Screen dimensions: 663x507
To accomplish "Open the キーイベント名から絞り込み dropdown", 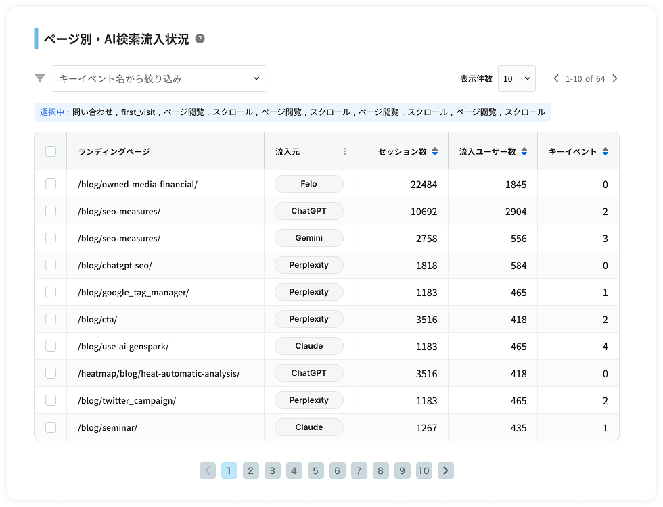I will coord(159,78).
